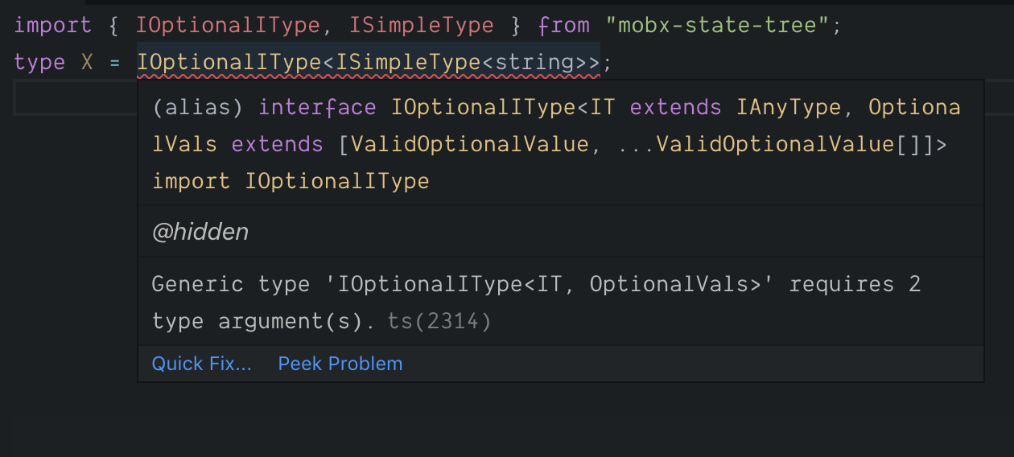Click the 'import' keyword on line one

coord(53,26)
